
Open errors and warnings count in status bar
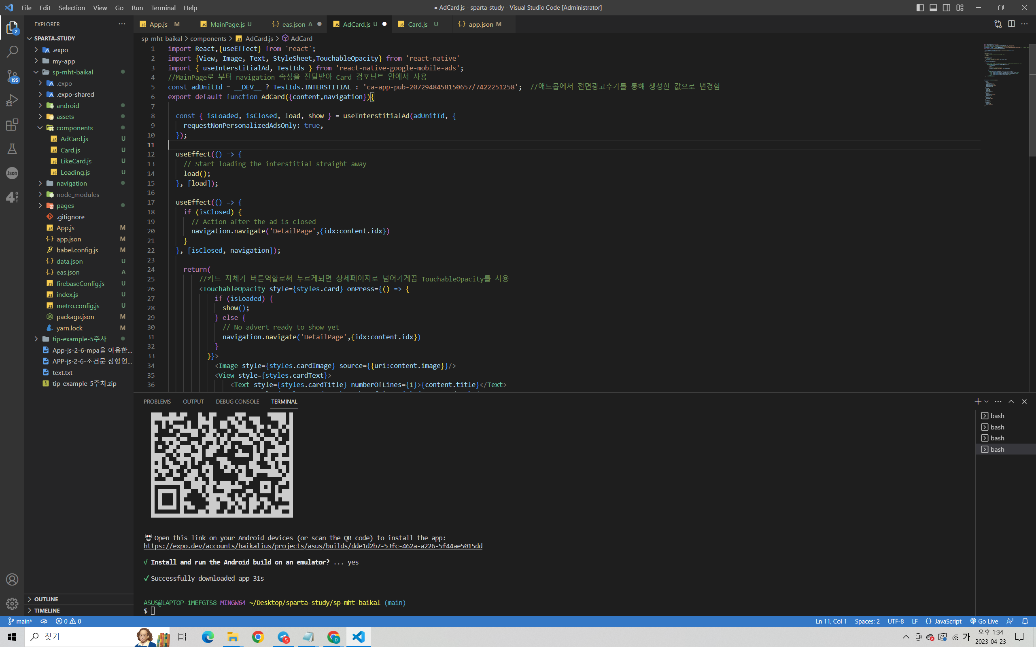pyautogui.click(x=68, y=622)
